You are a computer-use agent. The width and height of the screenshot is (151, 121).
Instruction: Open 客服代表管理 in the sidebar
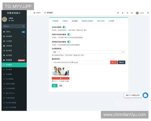(x=14, y=84)
